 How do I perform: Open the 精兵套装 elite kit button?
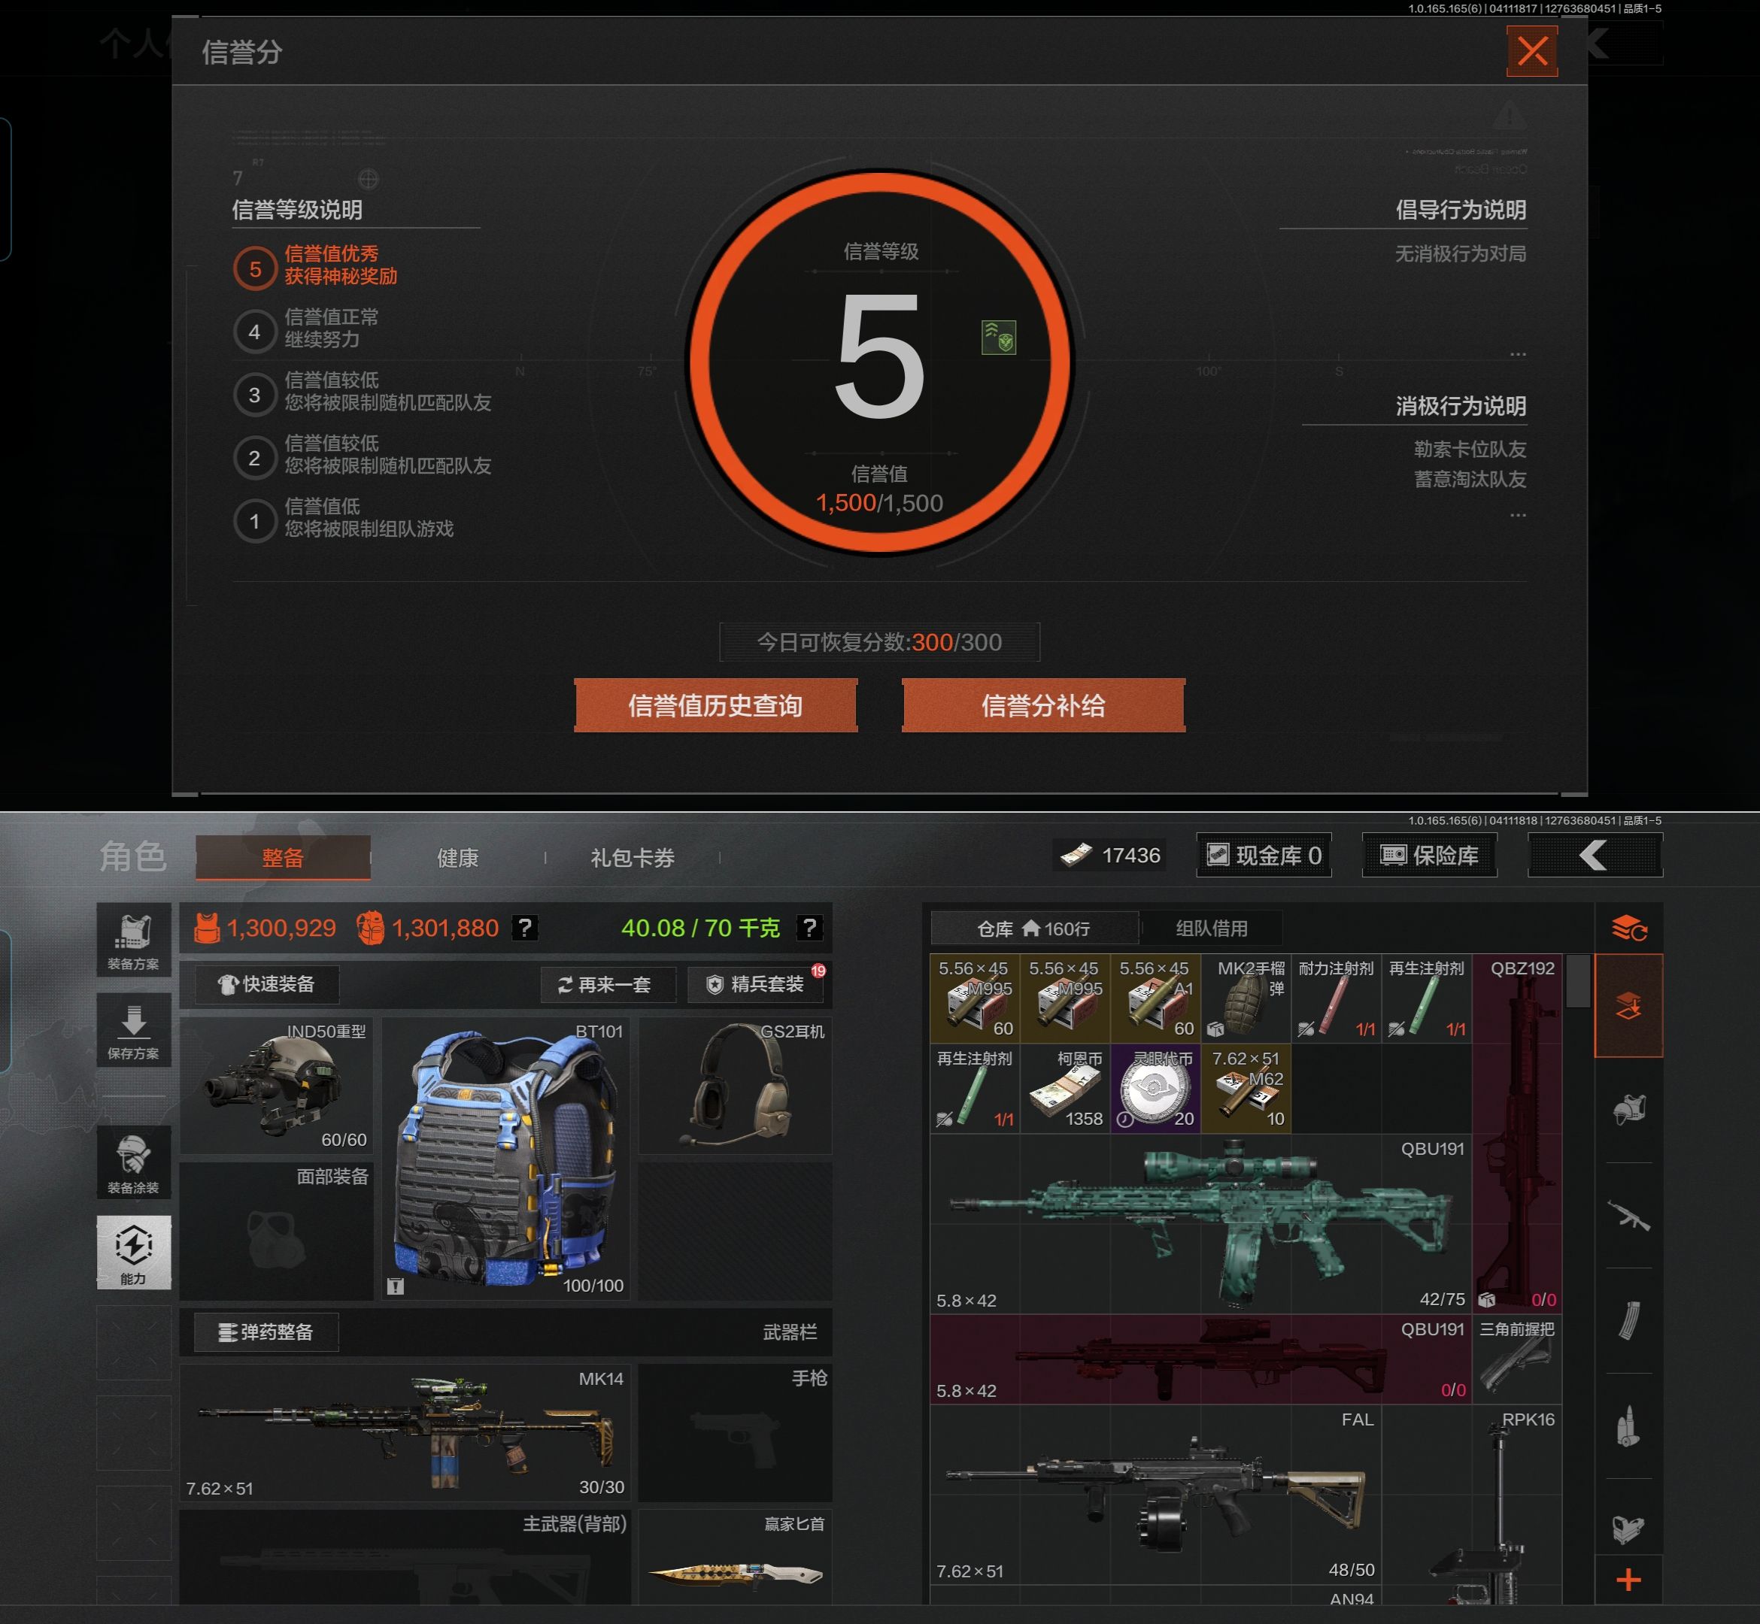[756, 984]
